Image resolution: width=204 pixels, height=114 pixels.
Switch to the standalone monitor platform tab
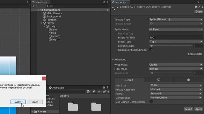click(x=159, y=80)
